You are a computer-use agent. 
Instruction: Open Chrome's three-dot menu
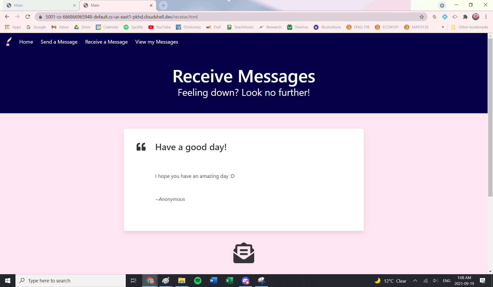point(486,17)
